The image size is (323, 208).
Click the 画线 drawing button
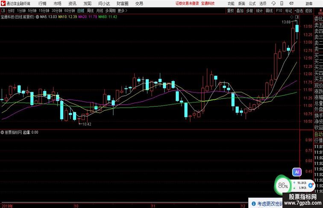(269, 11)
